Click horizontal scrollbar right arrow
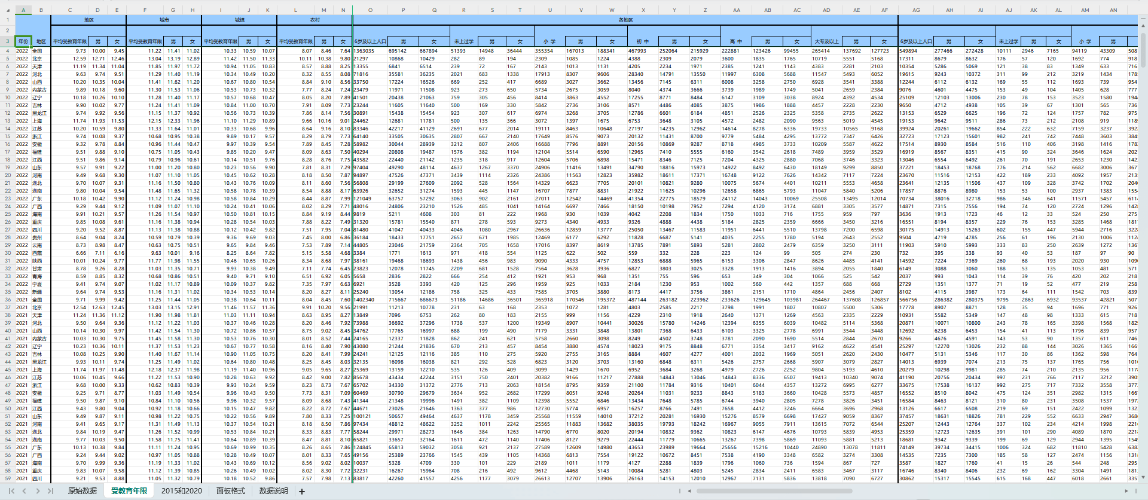 [x=1127, y=491]
